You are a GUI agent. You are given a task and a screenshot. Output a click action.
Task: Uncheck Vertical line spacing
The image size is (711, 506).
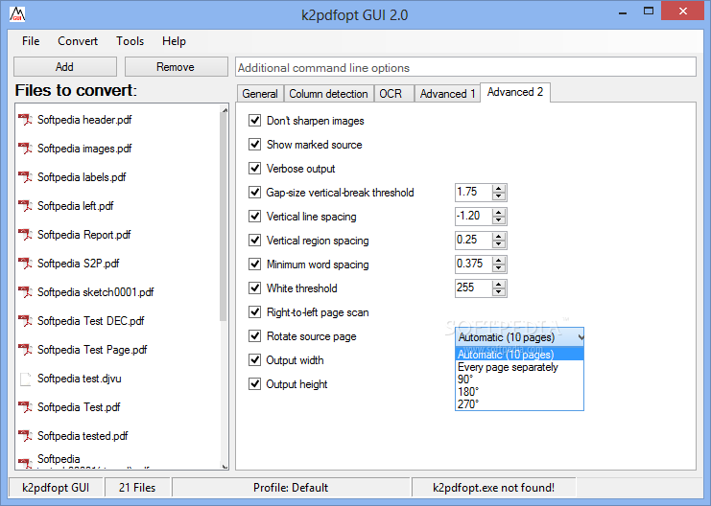[255, 217]
